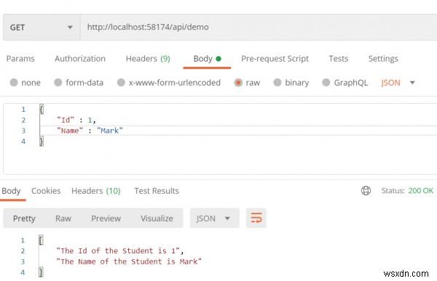
Task: Switch response view to Pretty
Action: coord(24,219)
